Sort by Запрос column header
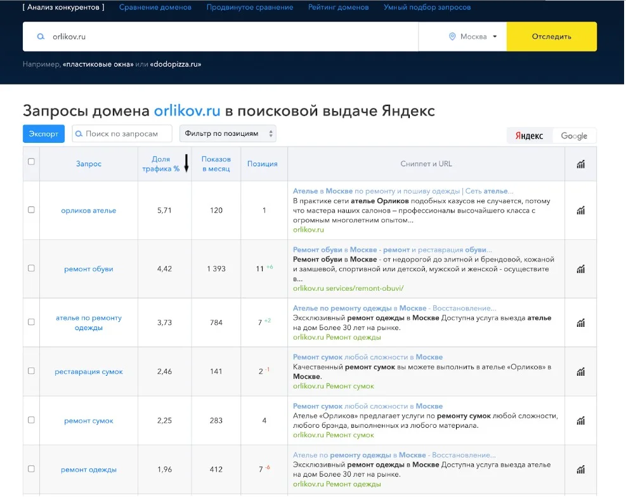Screen dimensions: 626x497 pos(89,164)
